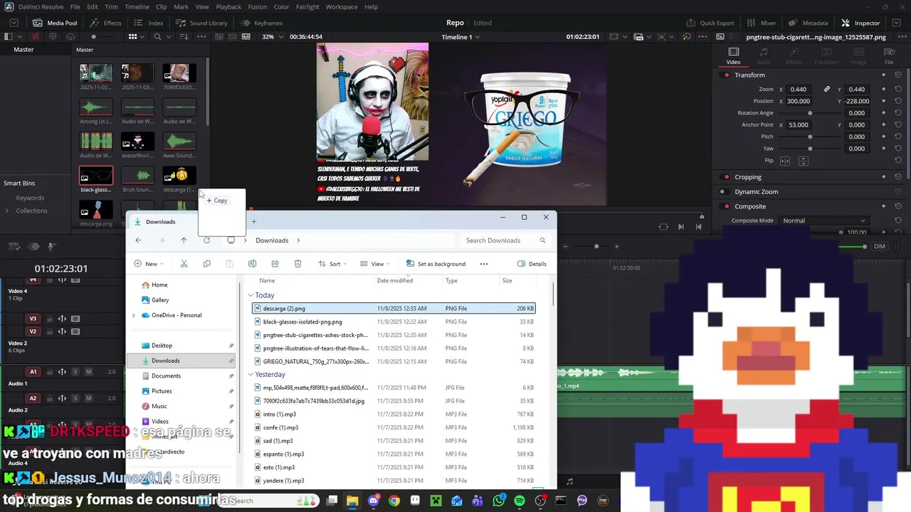
Task: Select Collections under Smart Bins
Action: click(x=31, y=210)
